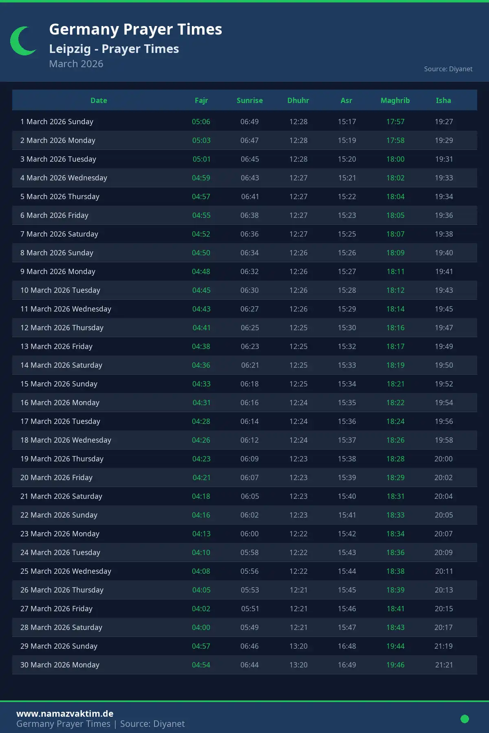Click the Dhuhr column header
The width and height of the screenshot is (489, 733).
click(298, 101)
